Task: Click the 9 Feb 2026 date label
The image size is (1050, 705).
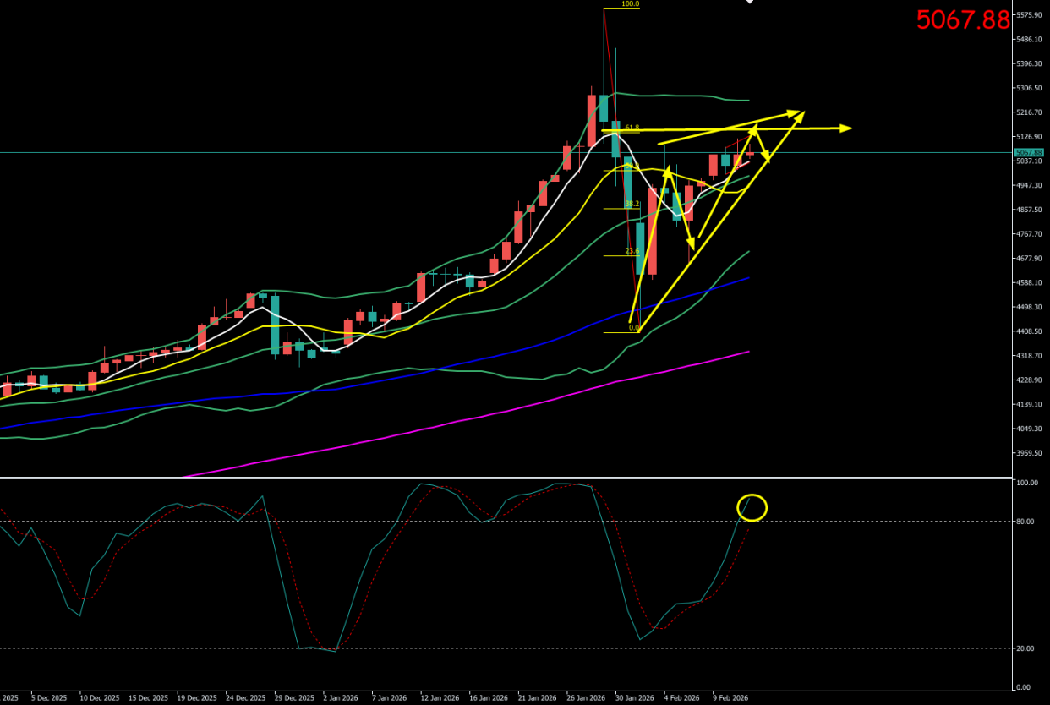Action: click(x=730, y=698)
